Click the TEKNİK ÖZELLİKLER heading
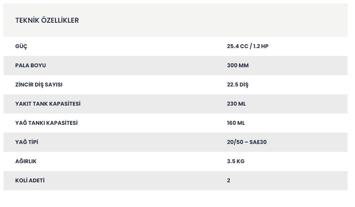This screenshot has height=207, width=355. click(47, 20)
